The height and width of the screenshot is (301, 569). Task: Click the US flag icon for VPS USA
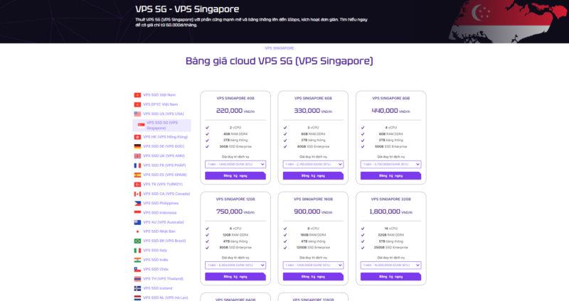point(137,114)
